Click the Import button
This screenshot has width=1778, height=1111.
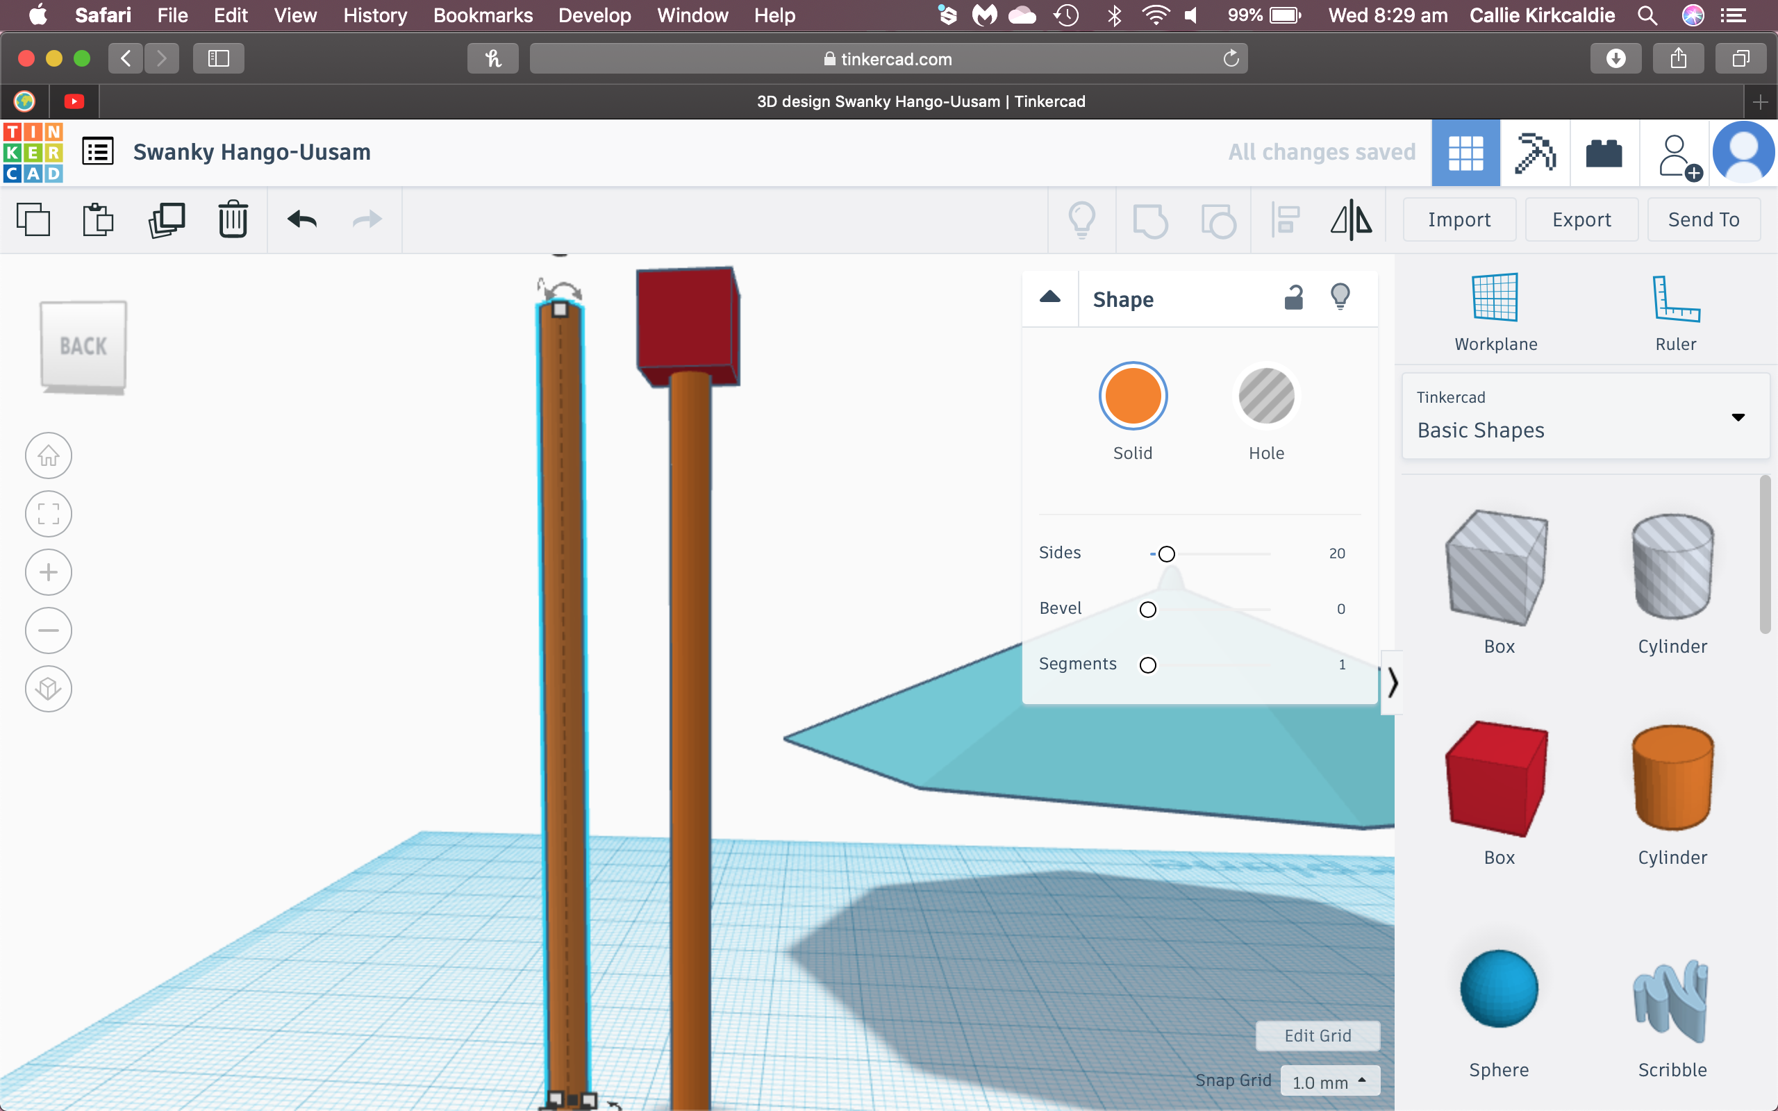1459,219
